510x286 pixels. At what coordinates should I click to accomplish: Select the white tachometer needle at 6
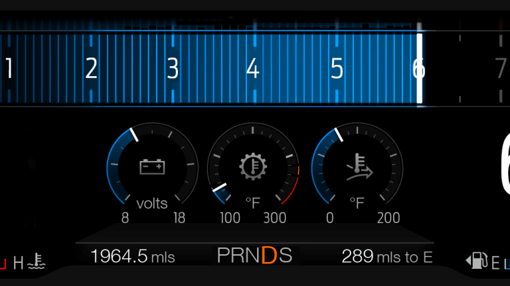420,68
